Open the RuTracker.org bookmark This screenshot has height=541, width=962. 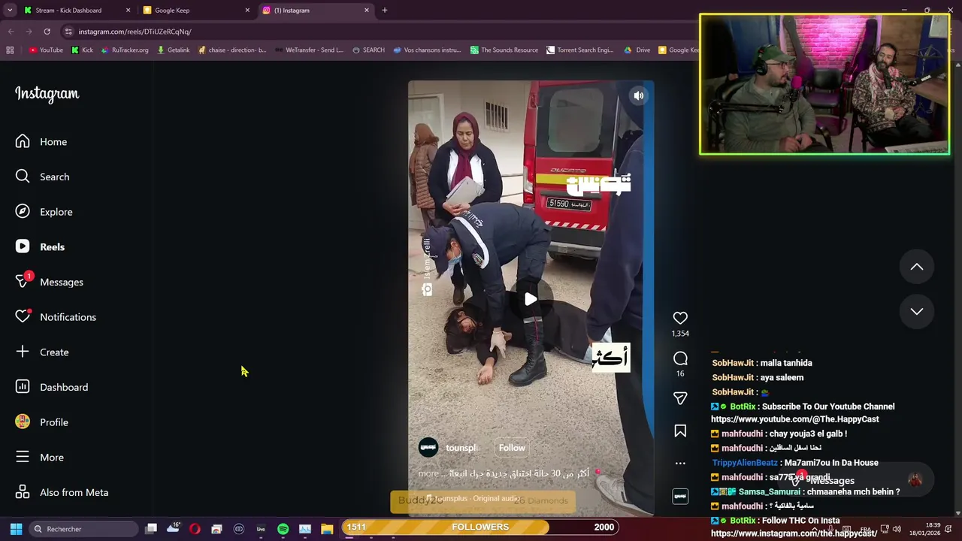pos(124,50)
